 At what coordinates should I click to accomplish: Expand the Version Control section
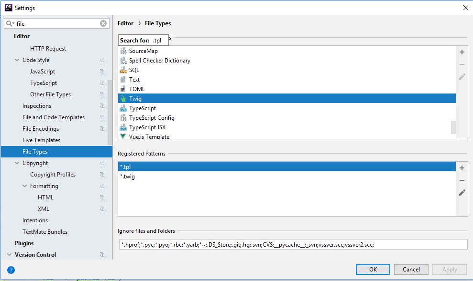10,255
